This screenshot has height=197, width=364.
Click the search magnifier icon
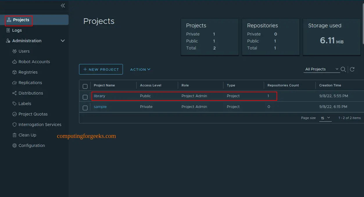pos(343,69)
